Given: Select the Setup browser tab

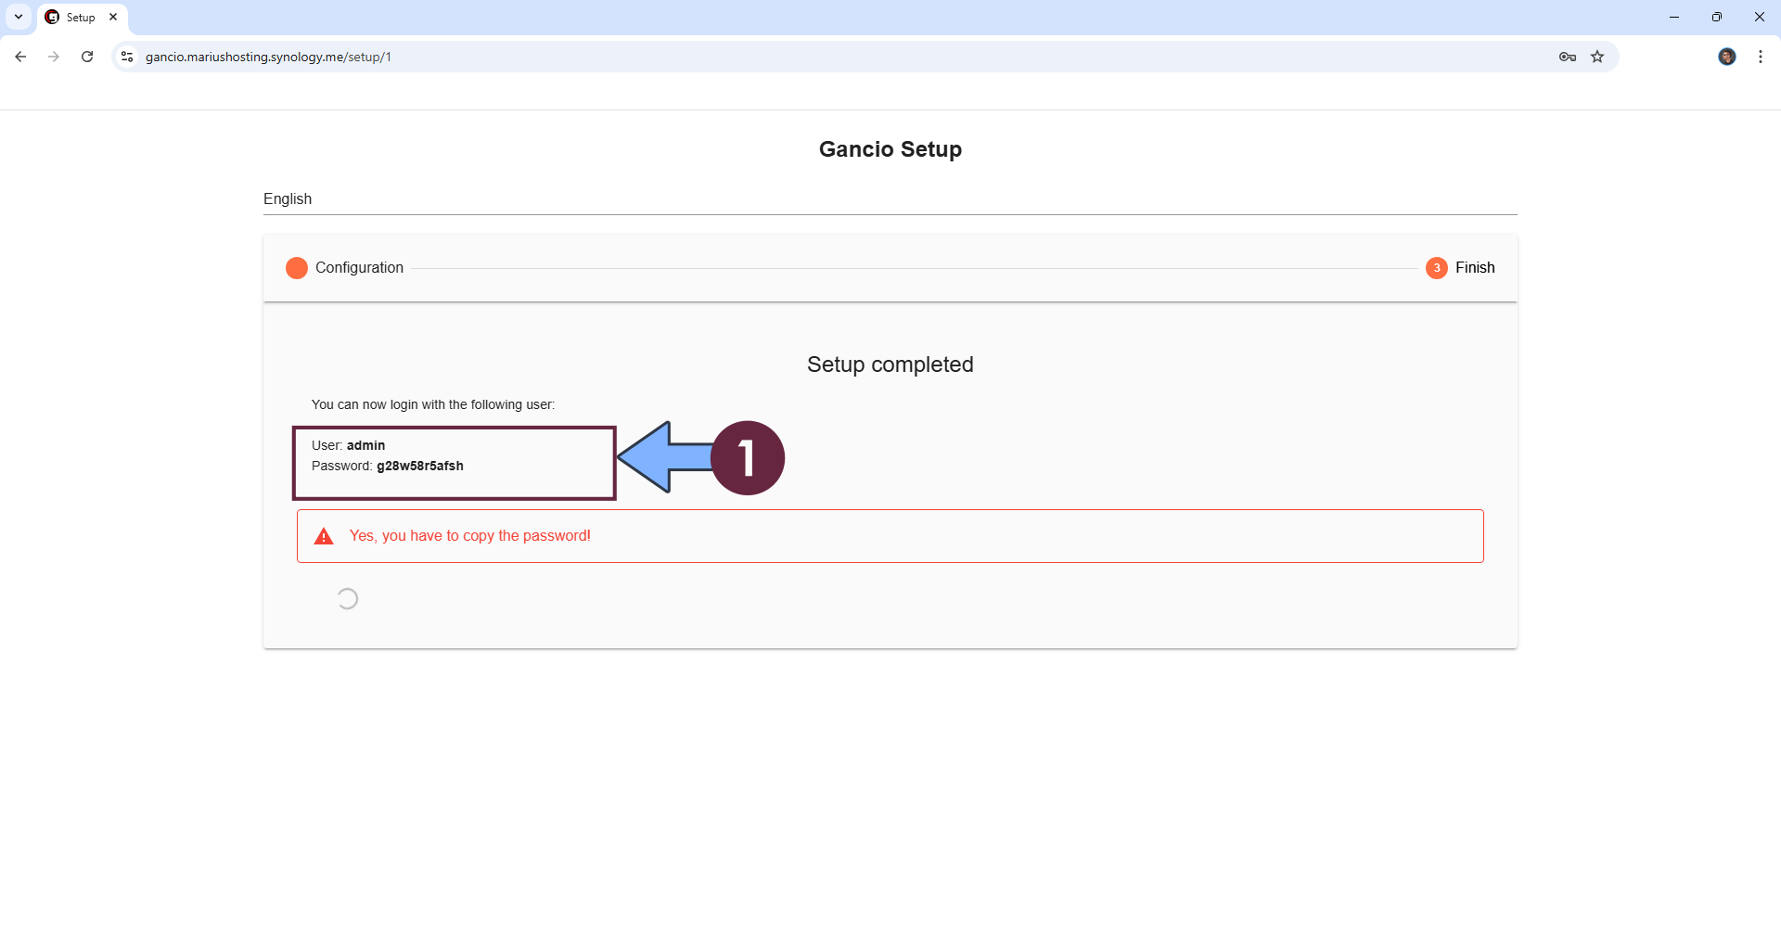Looking at the screenshot, I should pyautogui.click(x=82, y=18).
